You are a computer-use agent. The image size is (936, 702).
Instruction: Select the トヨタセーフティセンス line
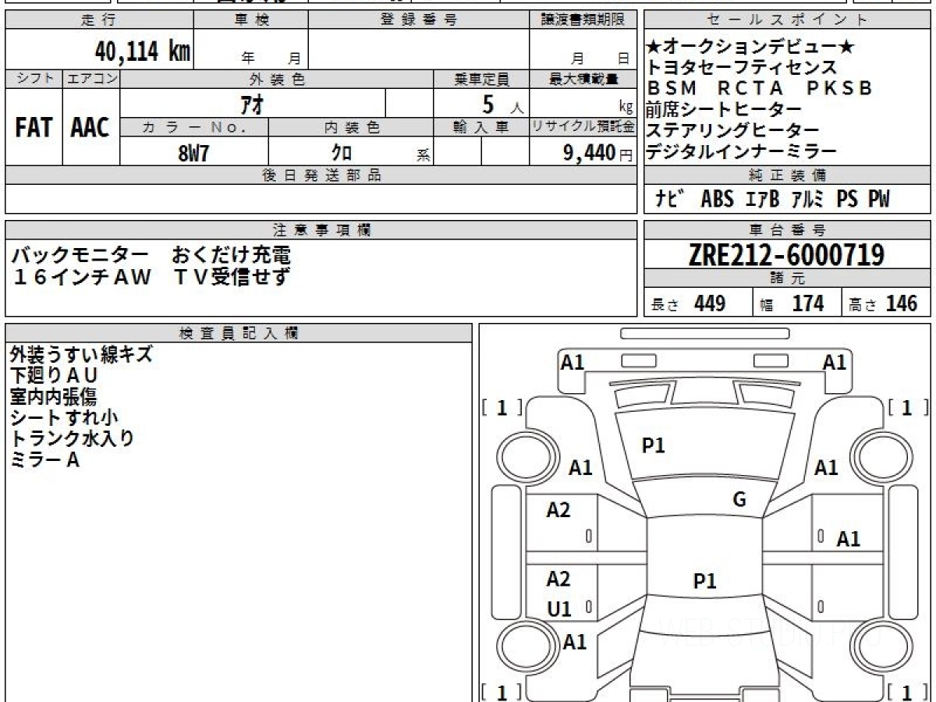(742, 68)
